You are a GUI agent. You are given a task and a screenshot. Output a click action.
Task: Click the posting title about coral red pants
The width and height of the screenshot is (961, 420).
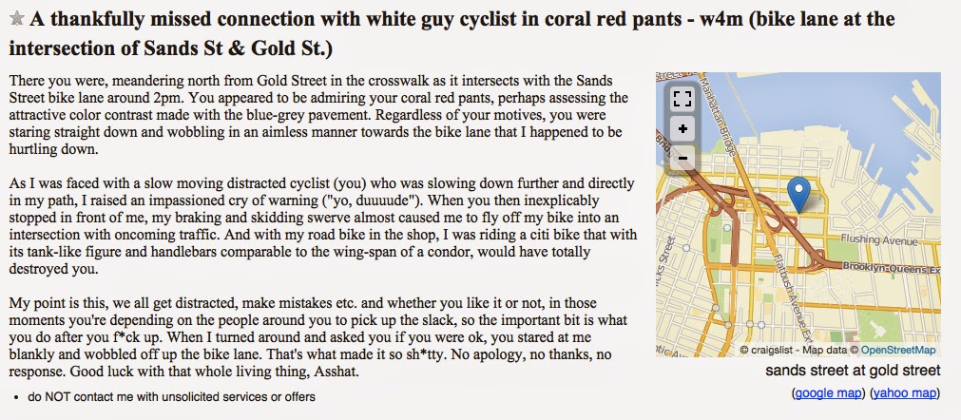[452, 33]
